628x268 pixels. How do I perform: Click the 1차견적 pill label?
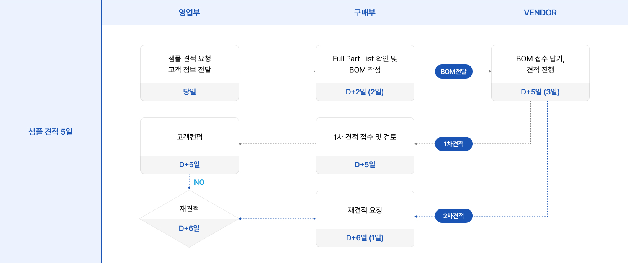[454, 144]
